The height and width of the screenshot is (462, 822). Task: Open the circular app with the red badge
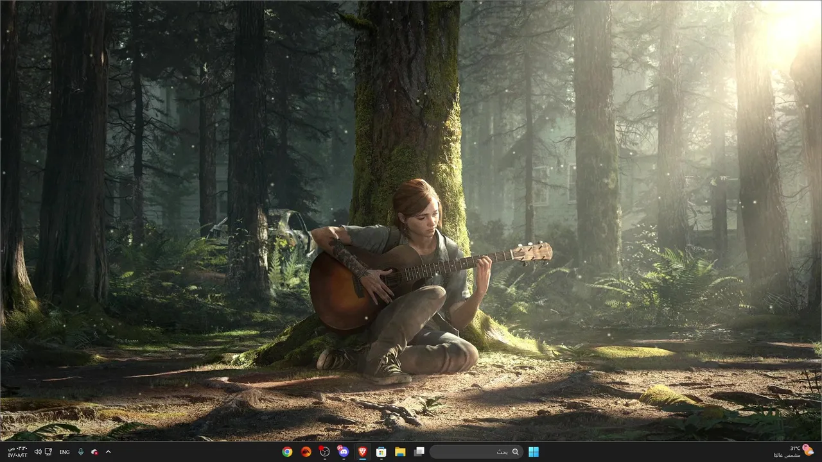pyautogui.click(x=324, y=452)
